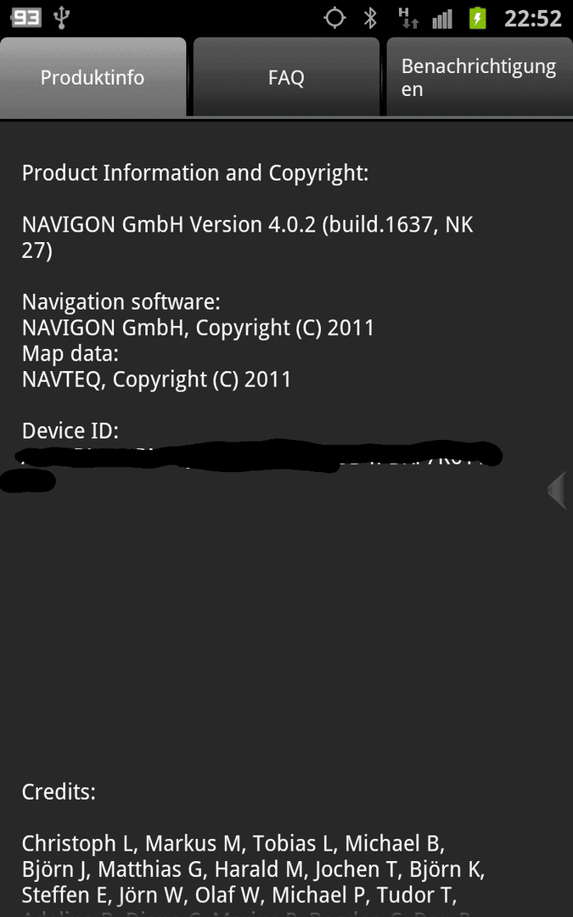Tap the green charging battery icon
This screenshot has height=917, width=573.
point(478,18)
